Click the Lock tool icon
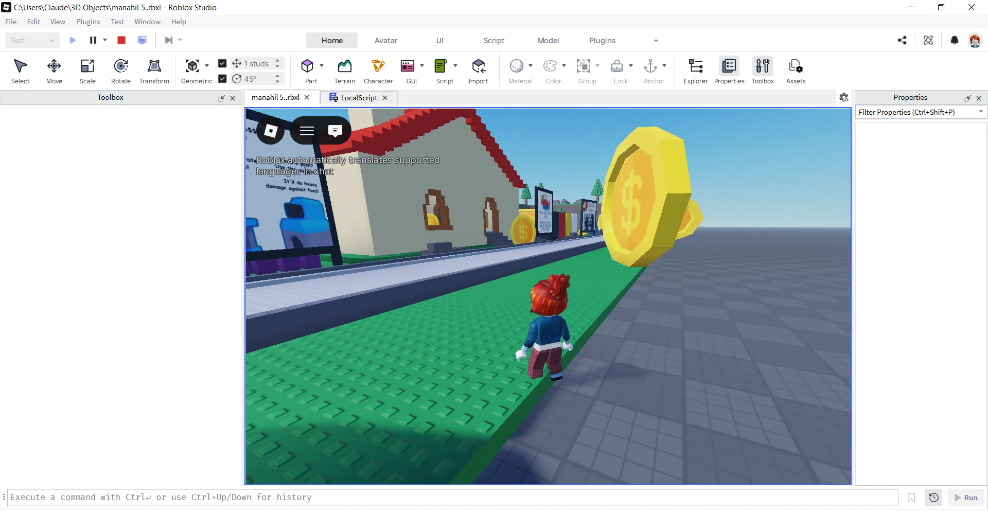Image resolution: width=988 pixels, height=515 pixels. [617, 66]
